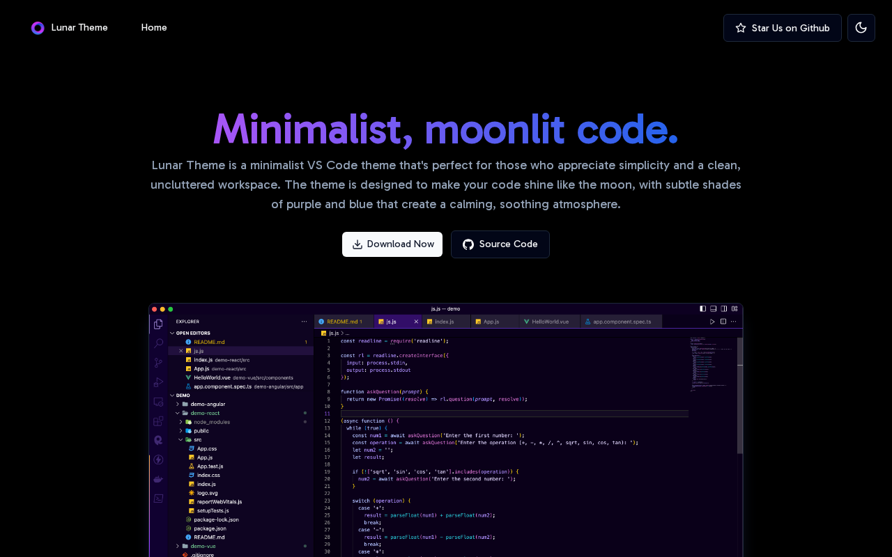This screenshot has width=892, height=557.
Task: Open the Home navigation link
Action: (154, 28)
